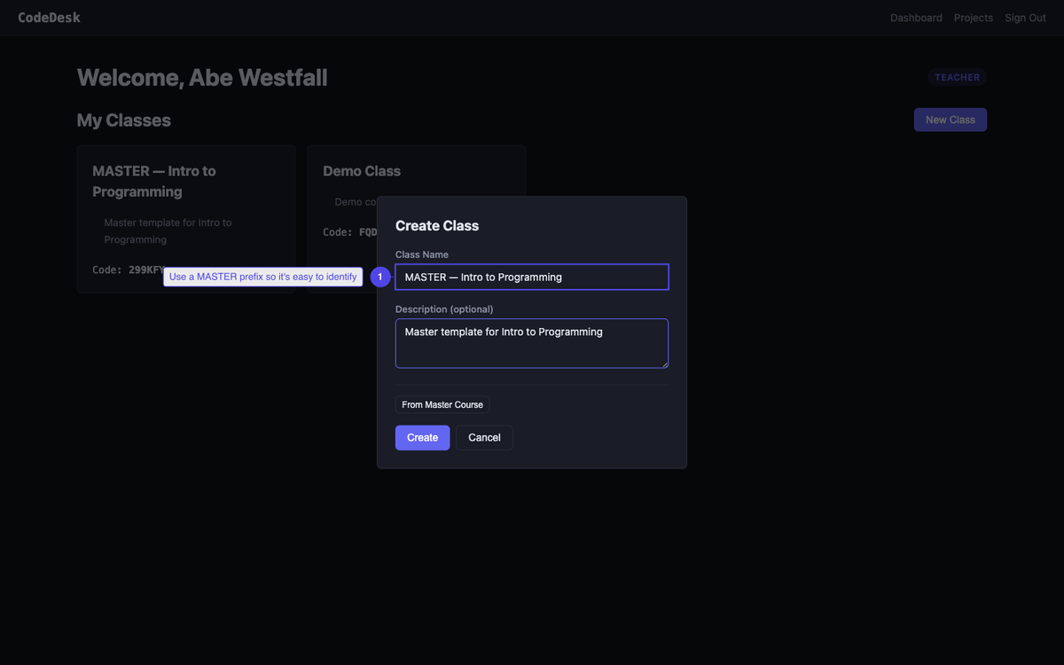Cancel the Create Class dialog
The height and width of the screenshot is (665, 1064).
(x=484, y=438)
